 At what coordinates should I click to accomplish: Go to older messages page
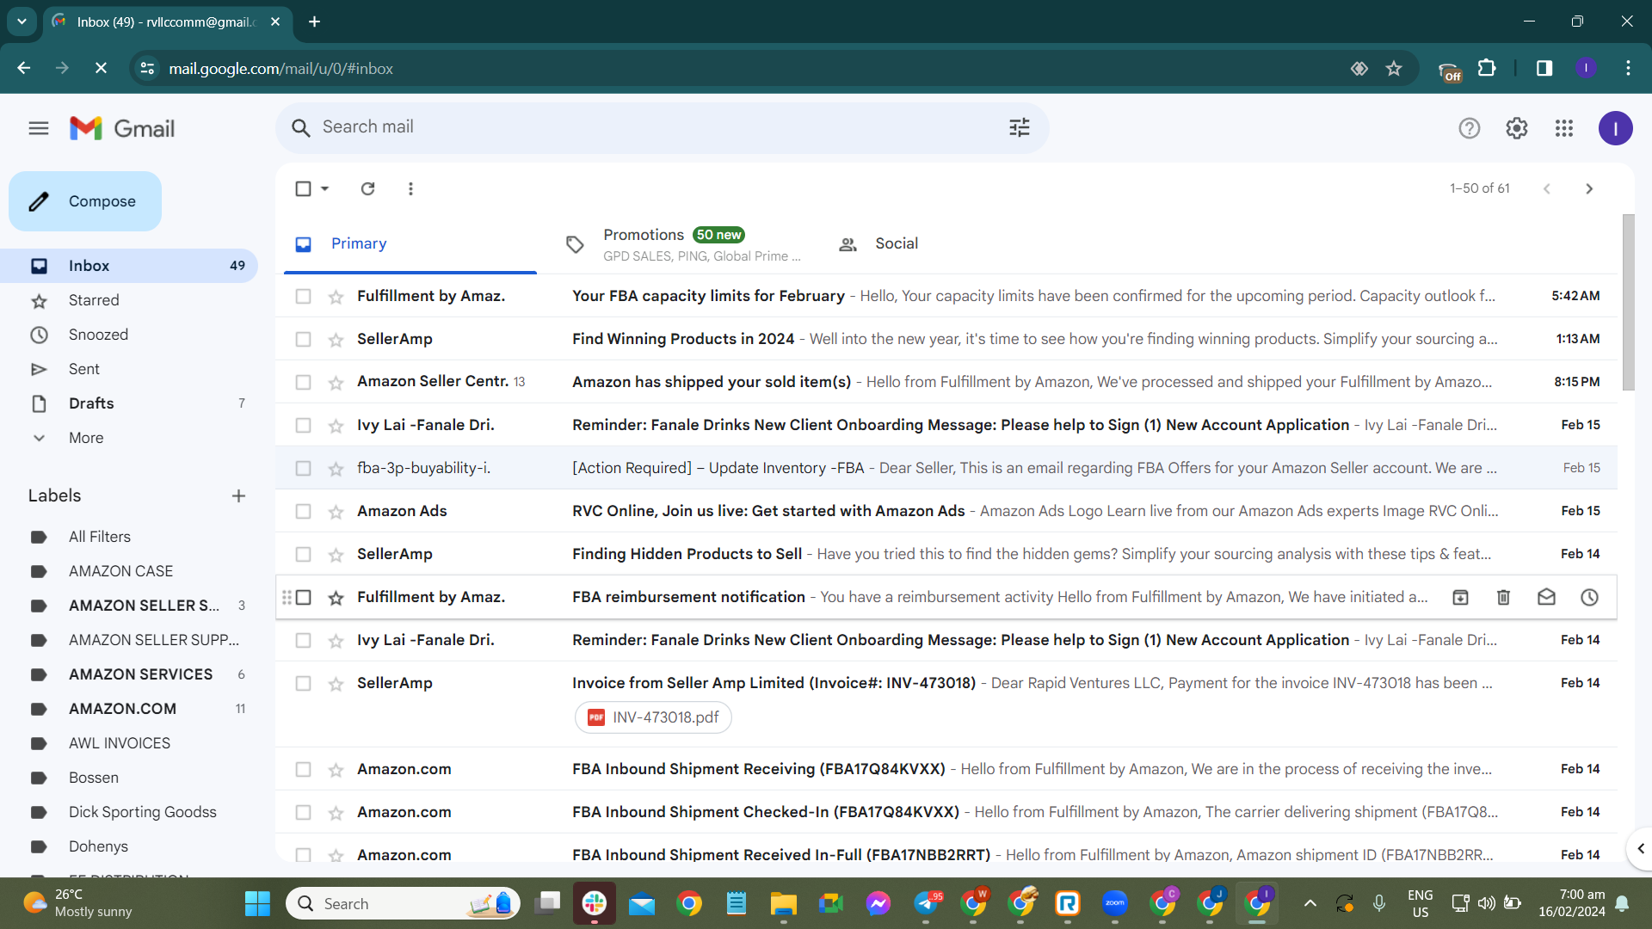[x=1589, y=188]
